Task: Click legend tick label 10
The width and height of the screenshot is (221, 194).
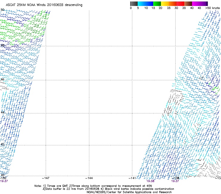Action: pyautogui.click(x=146, y=8)
